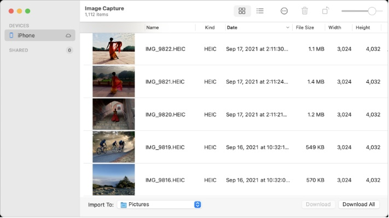Select iPhone in the Devices sidebar
Viewport: 389px width, 218px height.
(26, 35)
